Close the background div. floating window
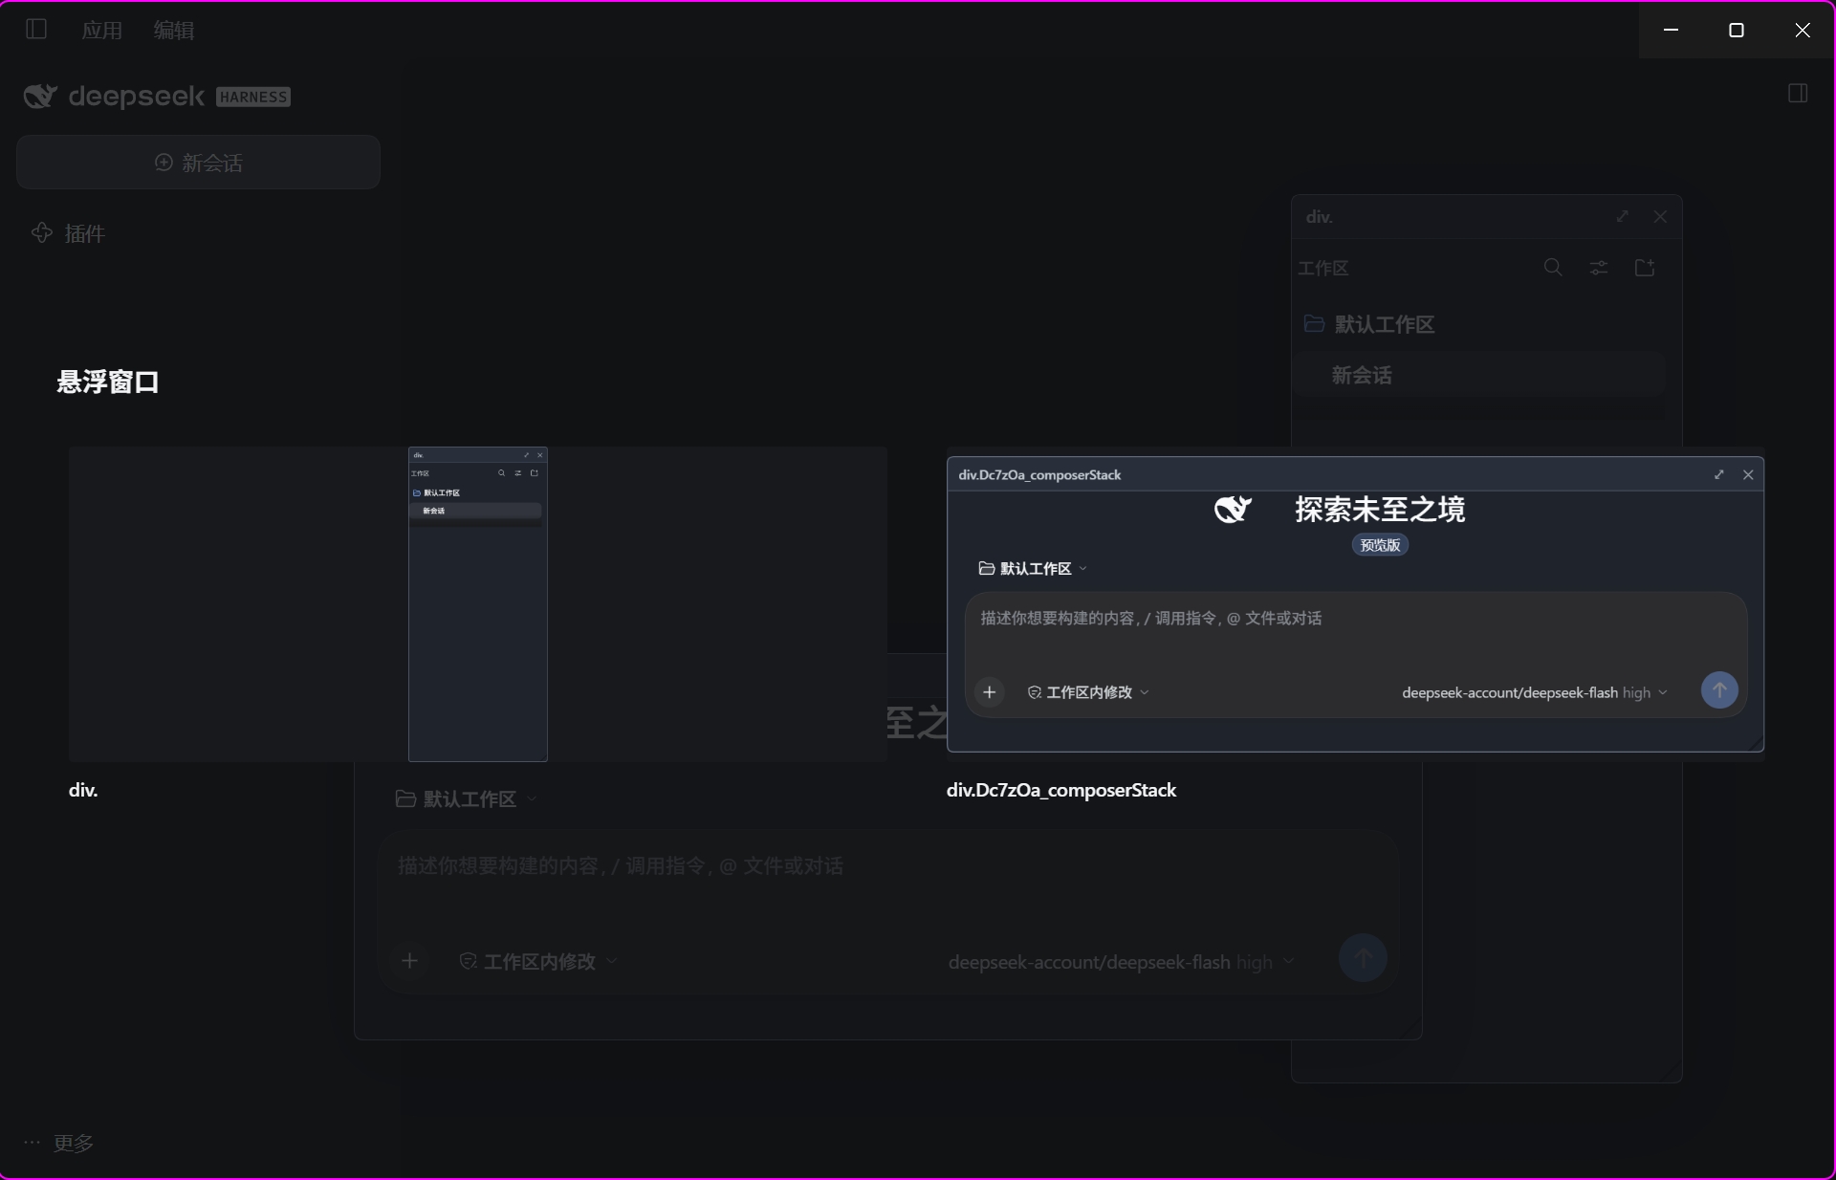 pos(1660,217)
